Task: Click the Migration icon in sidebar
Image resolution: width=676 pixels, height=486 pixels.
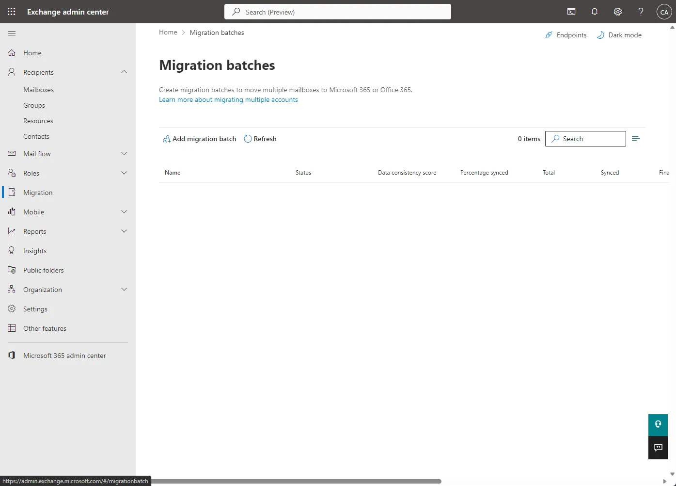Action: tap(12, 192)
